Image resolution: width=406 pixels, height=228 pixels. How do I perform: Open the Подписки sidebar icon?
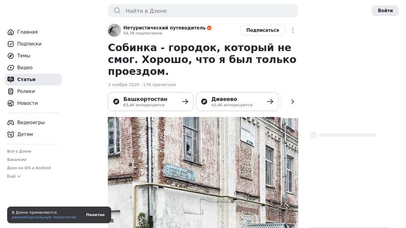11,44
